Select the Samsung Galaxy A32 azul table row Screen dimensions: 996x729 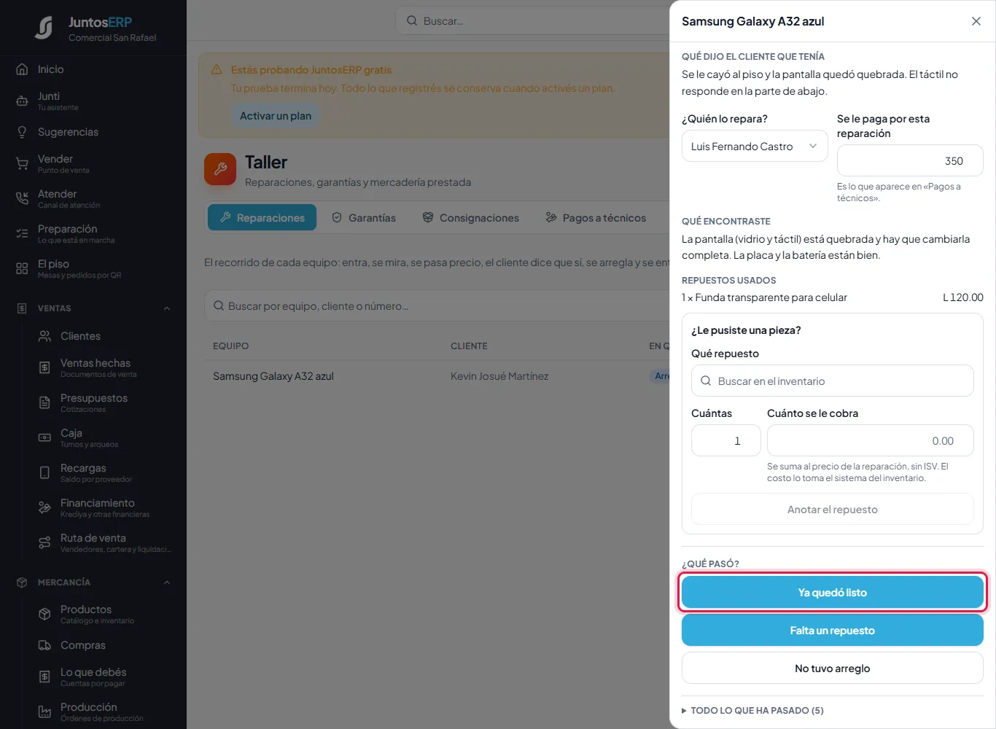click(x=437, y=376)
